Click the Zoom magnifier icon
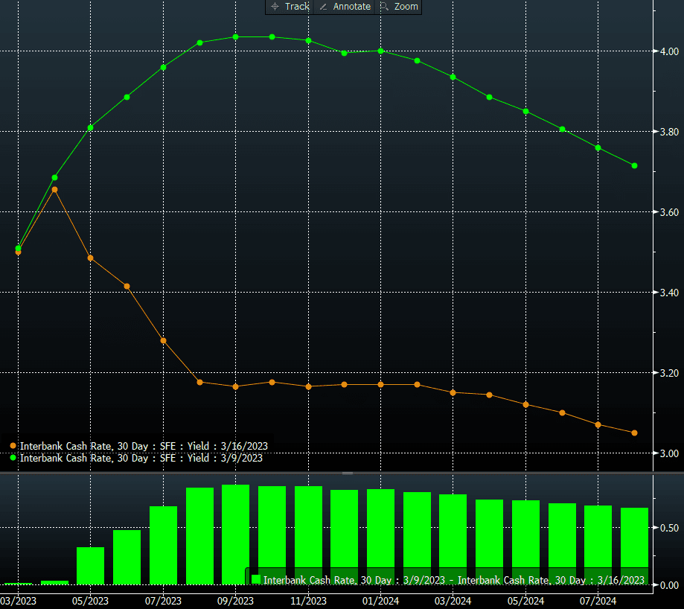 [x=384, y=7]
